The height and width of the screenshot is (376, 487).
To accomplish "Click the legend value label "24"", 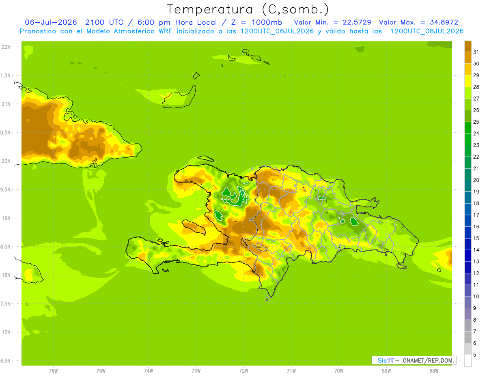I will click(x=476, y=133).
